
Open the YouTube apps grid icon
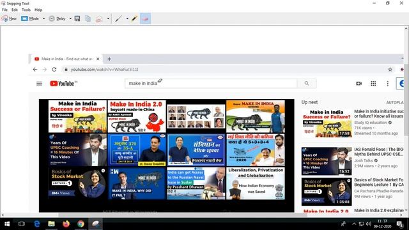pyautogui.click(x=373, y=84)
